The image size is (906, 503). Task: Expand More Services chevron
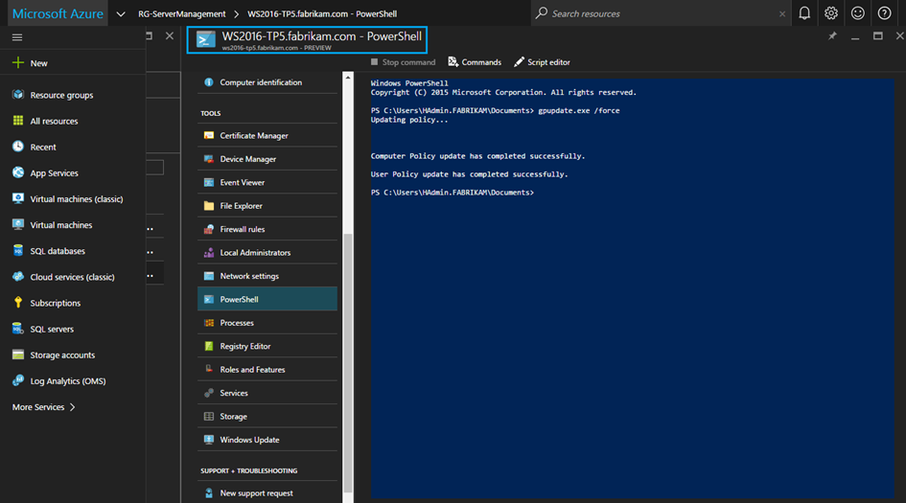[73, 407]
